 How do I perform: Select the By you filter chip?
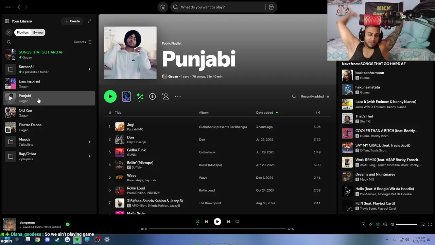coord(38,32)
